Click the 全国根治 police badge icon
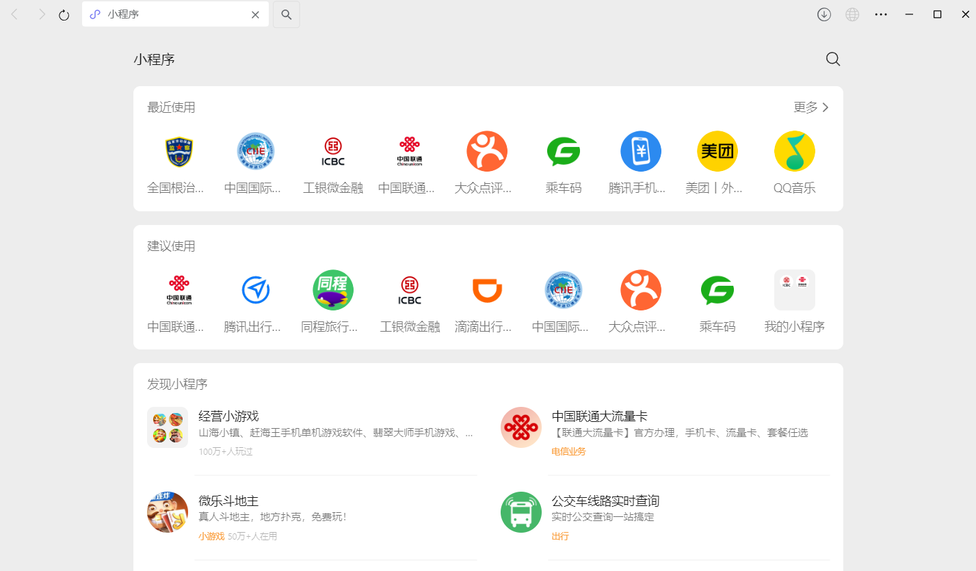This screenshot has height=571, width=976. pyautogui.click(x=179, y=152)
